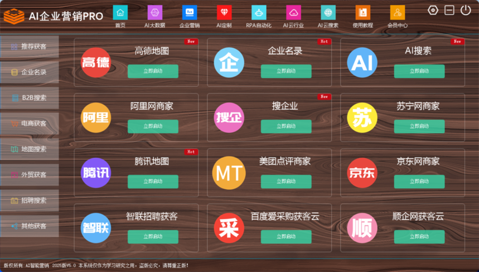This screenshot has width=479, height=272.
Task: Click the orange 阿里 circle icon
Action: 95,117
